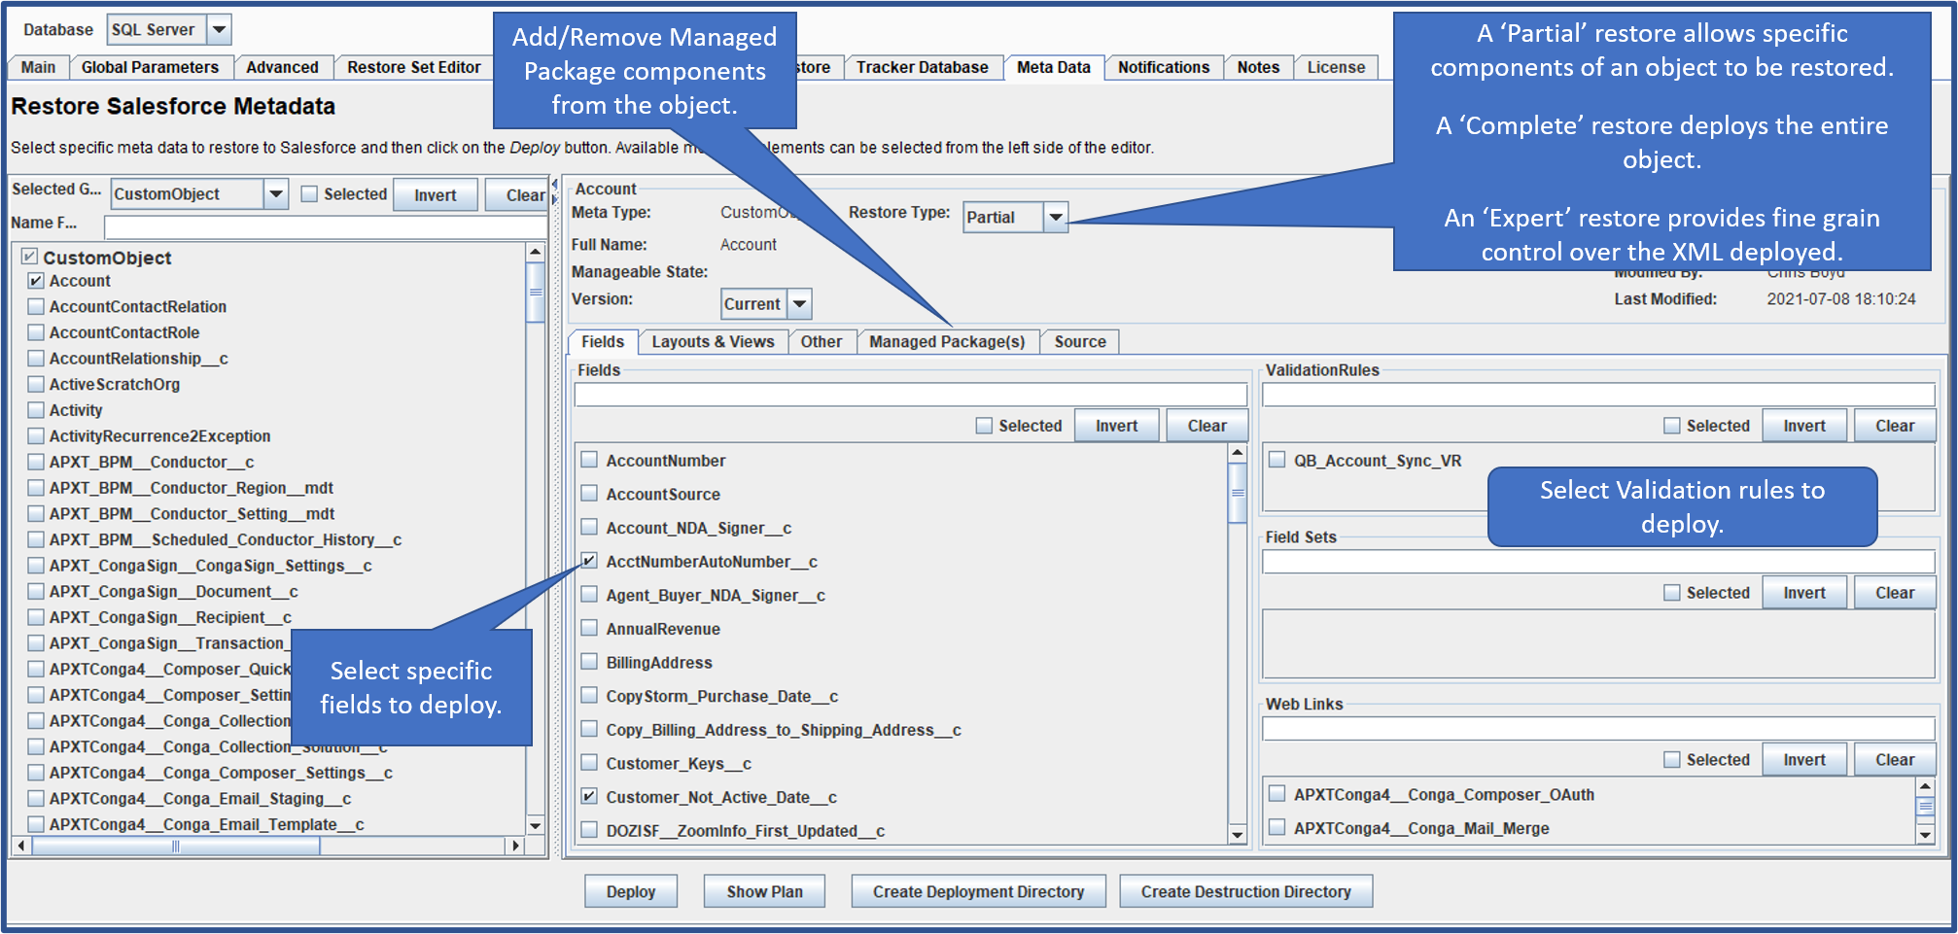Click Create Destruction Directory button
This screenshot has height=934, width=1958.
1245,891
